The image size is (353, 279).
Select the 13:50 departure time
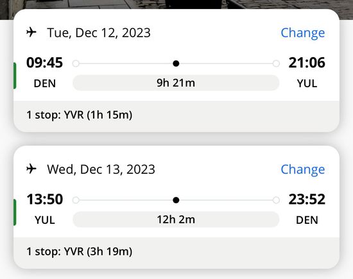click(44, 199)
